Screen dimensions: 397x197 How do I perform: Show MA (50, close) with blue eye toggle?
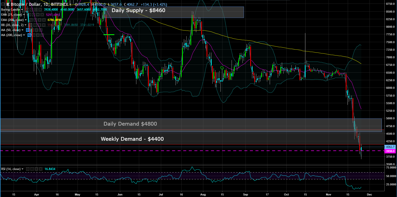tap(28, 30)
